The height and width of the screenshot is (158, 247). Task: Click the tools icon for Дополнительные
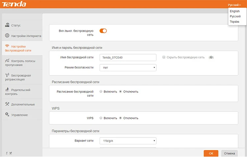click(7, 104)
